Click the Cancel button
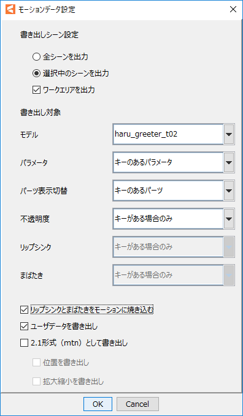 (137, 404)
